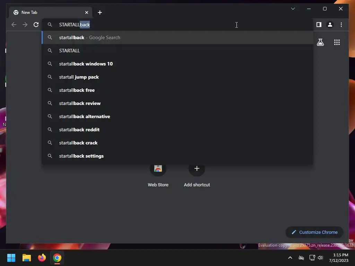The width and height of the screenshot is (355, 266).
Task: Open the side panel icon in toolbar
Action: [319, 25]
